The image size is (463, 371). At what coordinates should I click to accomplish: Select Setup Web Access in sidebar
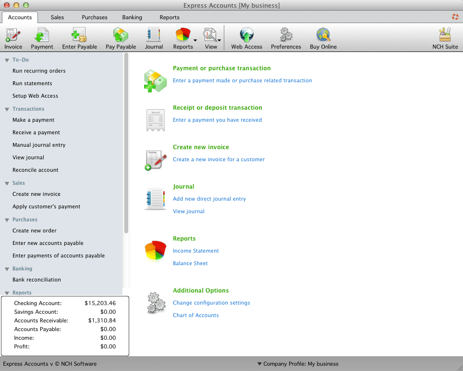coord(35,96)
